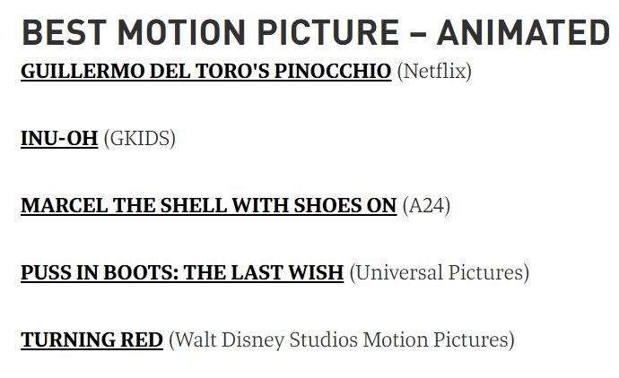The width and height of the screenshot is (619, 378).
Task: Click the word RED in Turning Red
Action: tap(143, 340)
